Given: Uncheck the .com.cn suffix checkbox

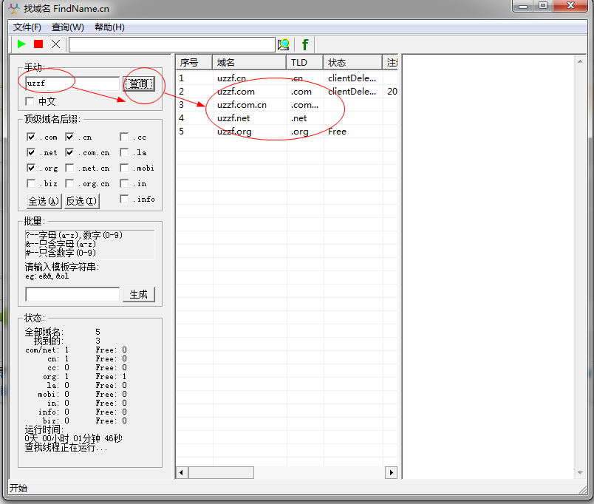Looking at the screenshot, I should click(x=69, y=152).
